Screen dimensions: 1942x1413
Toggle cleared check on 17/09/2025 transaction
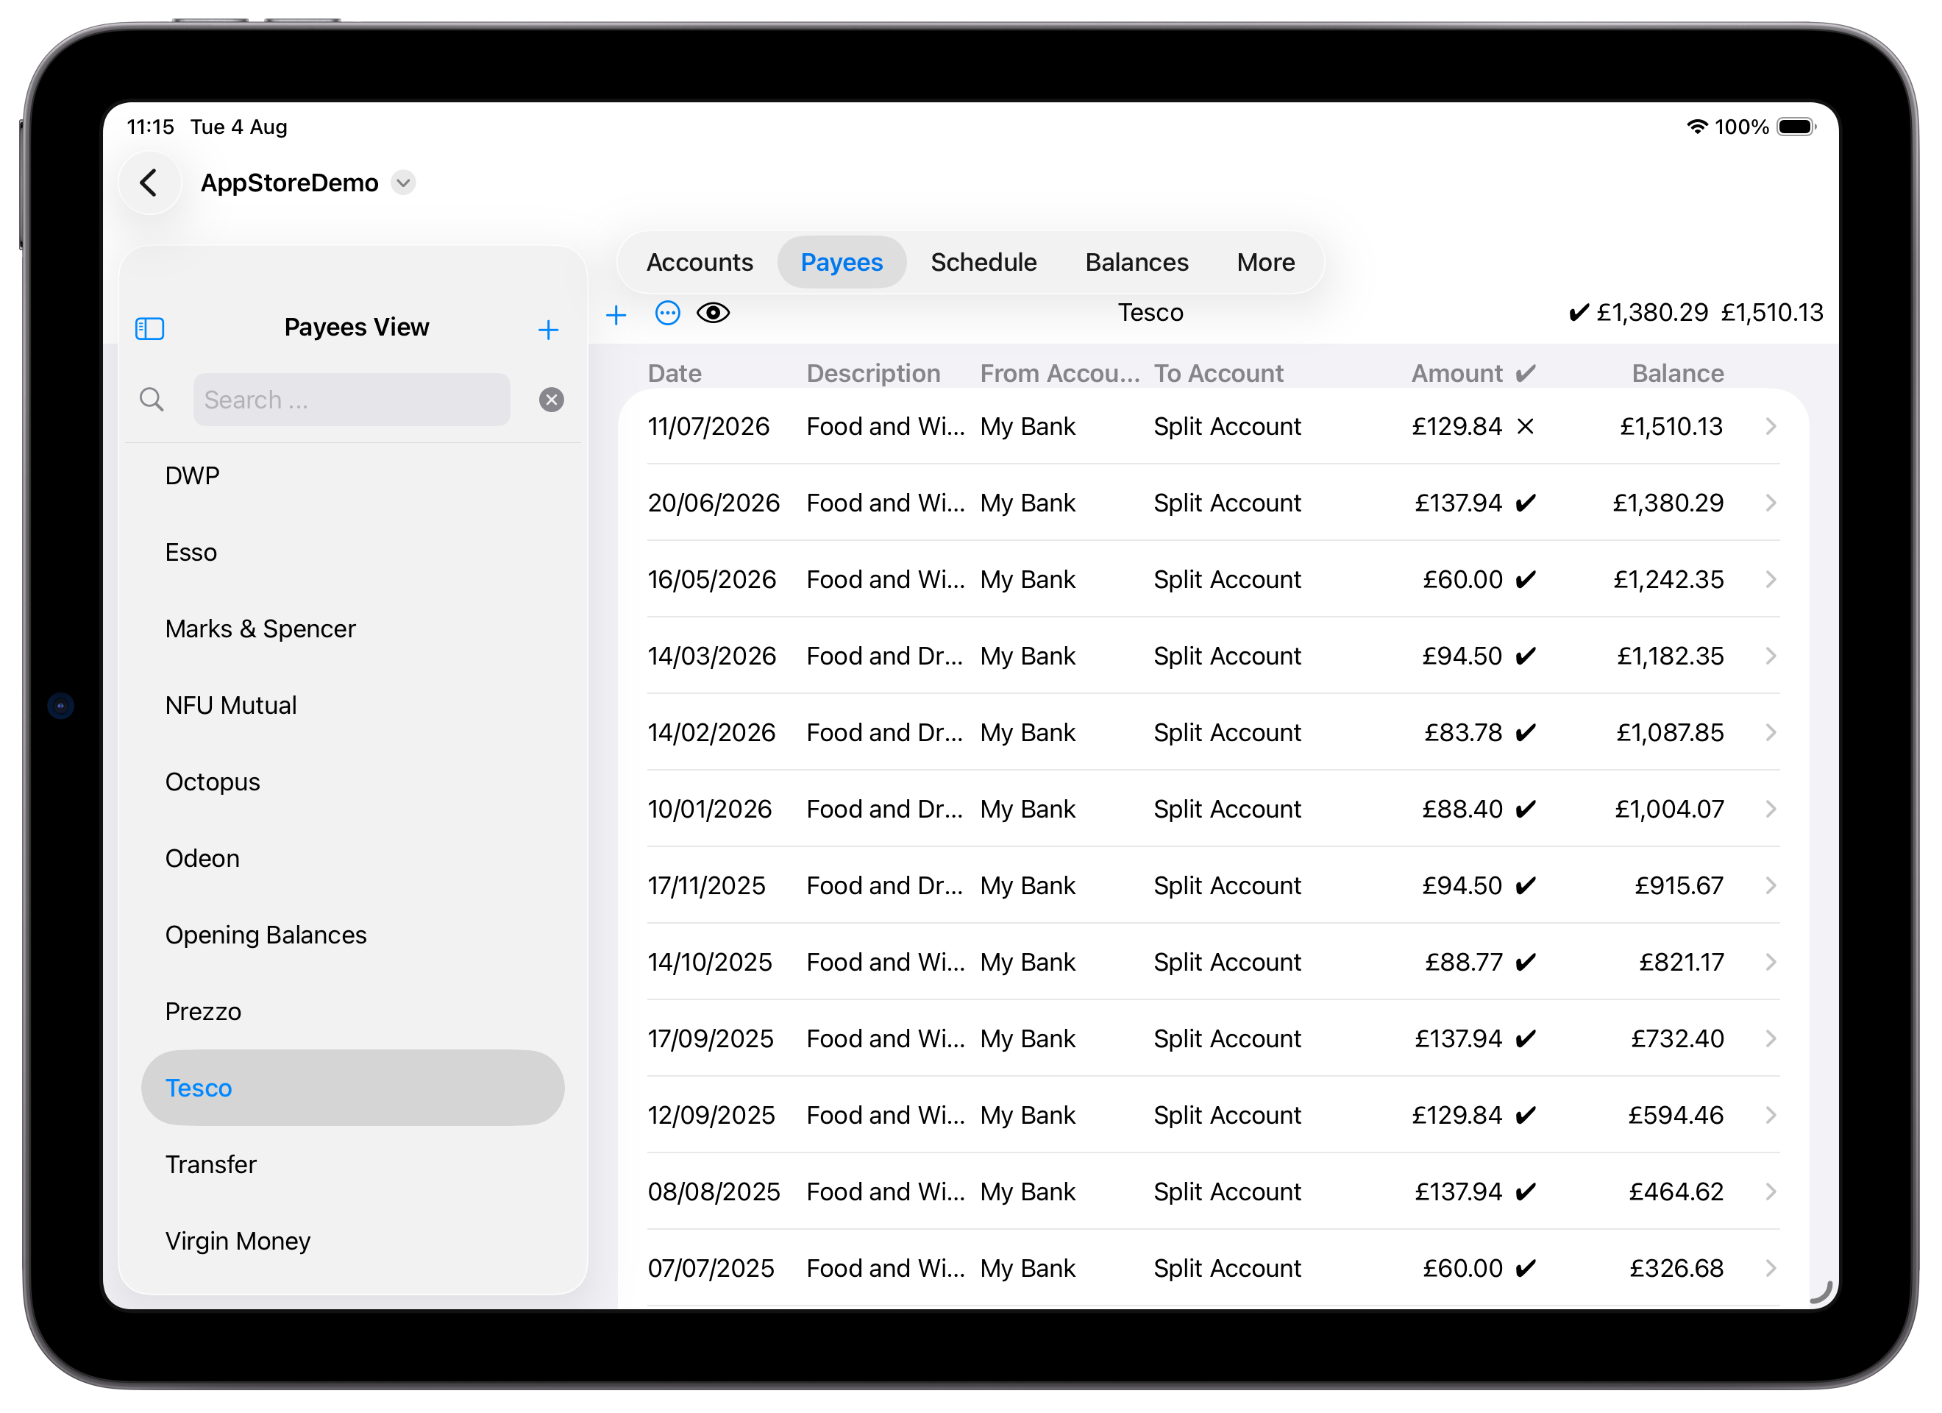click(1525, 1038)
